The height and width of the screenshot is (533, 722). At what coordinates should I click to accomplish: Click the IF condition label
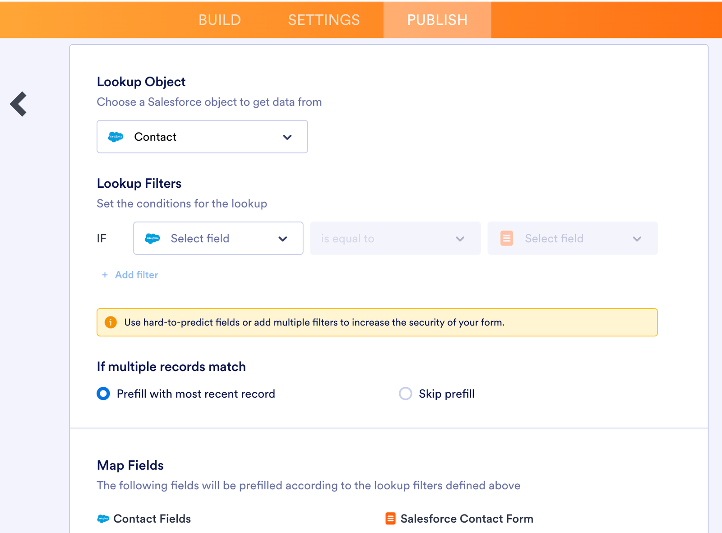coord(102,238)
